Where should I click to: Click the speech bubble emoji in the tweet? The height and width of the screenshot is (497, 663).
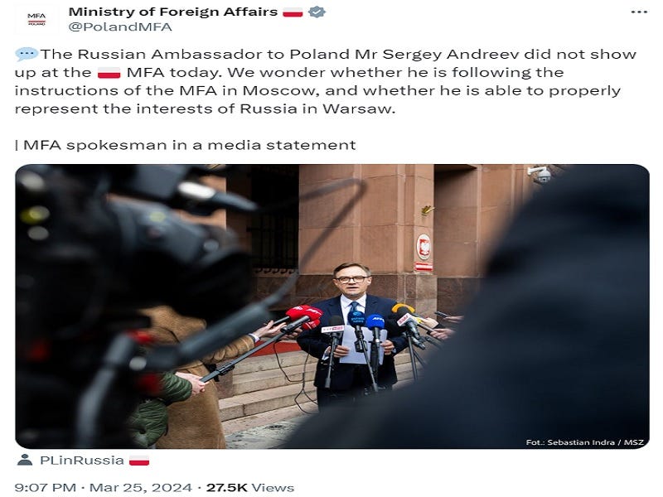[27, 54]
